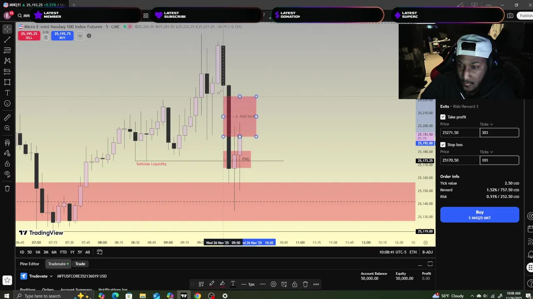This screenshot has width=533, height=299.
Task: Click the camera snapshot icon
Action: click(510, 16)
